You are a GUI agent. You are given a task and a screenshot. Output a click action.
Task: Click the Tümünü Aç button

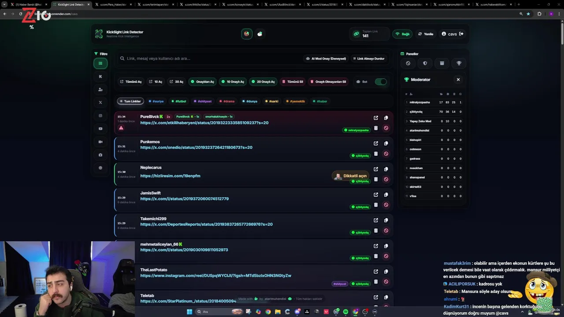[x=131, y=81]
